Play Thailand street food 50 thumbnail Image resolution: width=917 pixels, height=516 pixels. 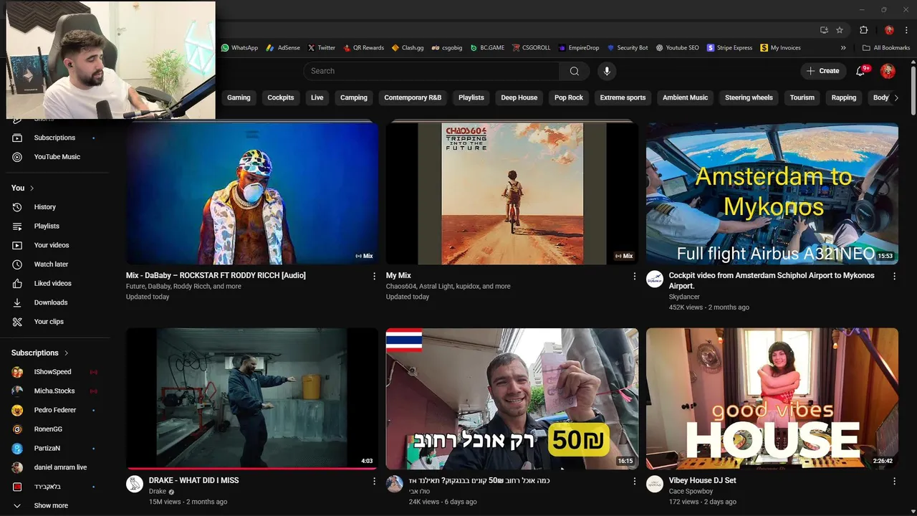pos(512,398)
